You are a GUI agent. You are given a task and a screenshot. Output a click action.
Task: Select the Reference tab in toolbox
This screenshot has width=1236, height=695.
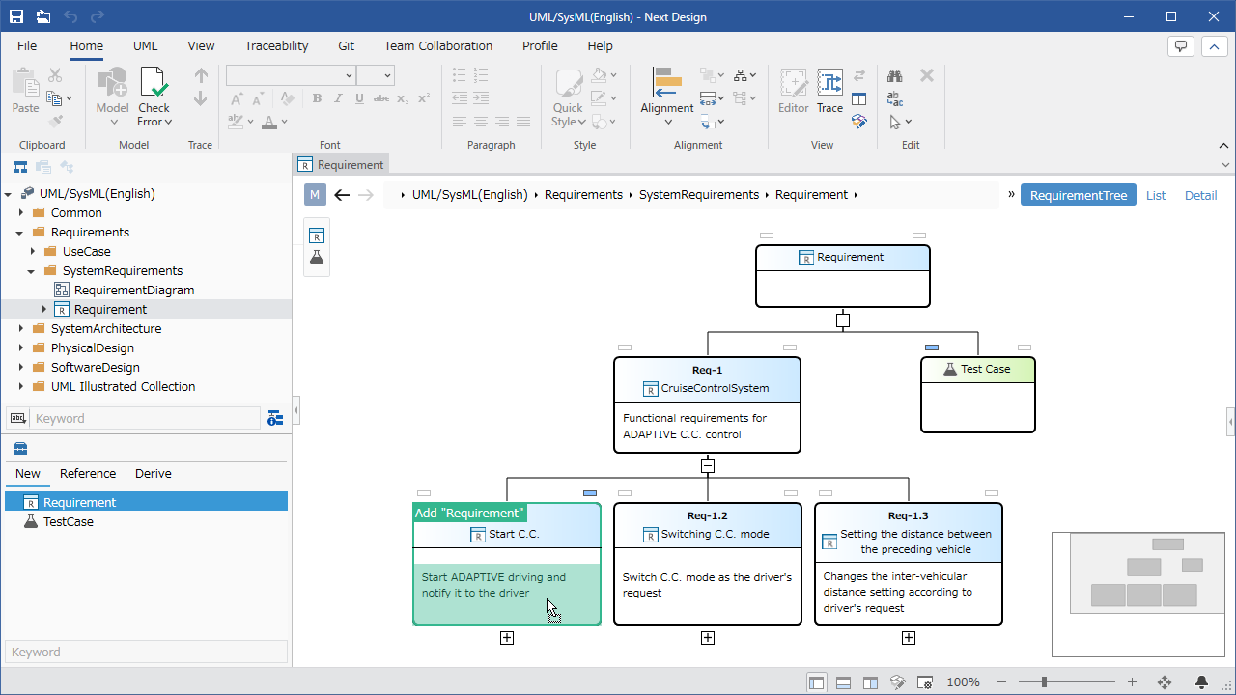coord(88,474)
